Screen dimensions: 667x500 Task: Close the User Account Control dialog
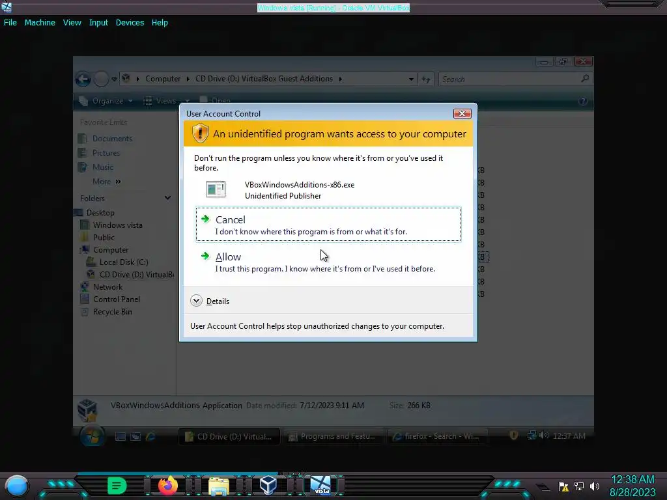pos(462,113)
